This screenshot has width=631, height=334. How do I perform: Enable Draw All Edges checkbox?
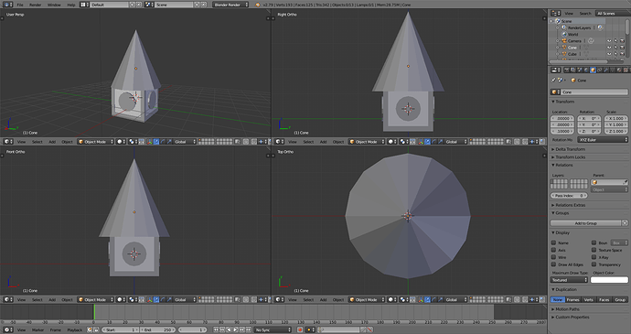click(554, 264)
